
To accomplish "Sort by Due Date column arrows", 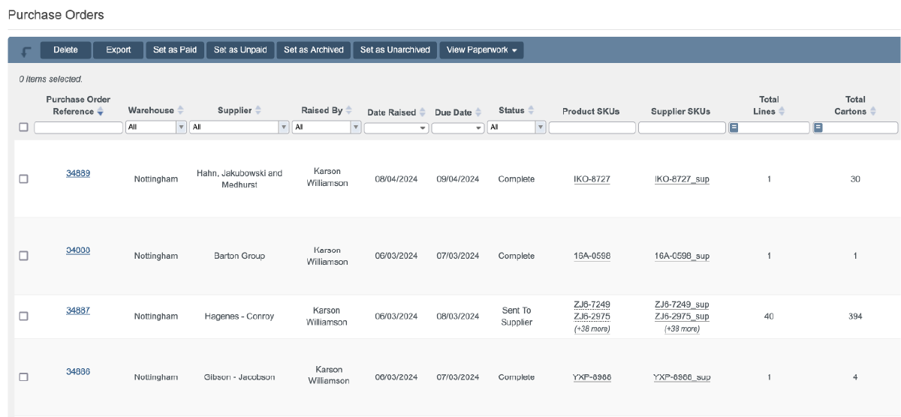I will pyautogui.click(x=478, y=112).
